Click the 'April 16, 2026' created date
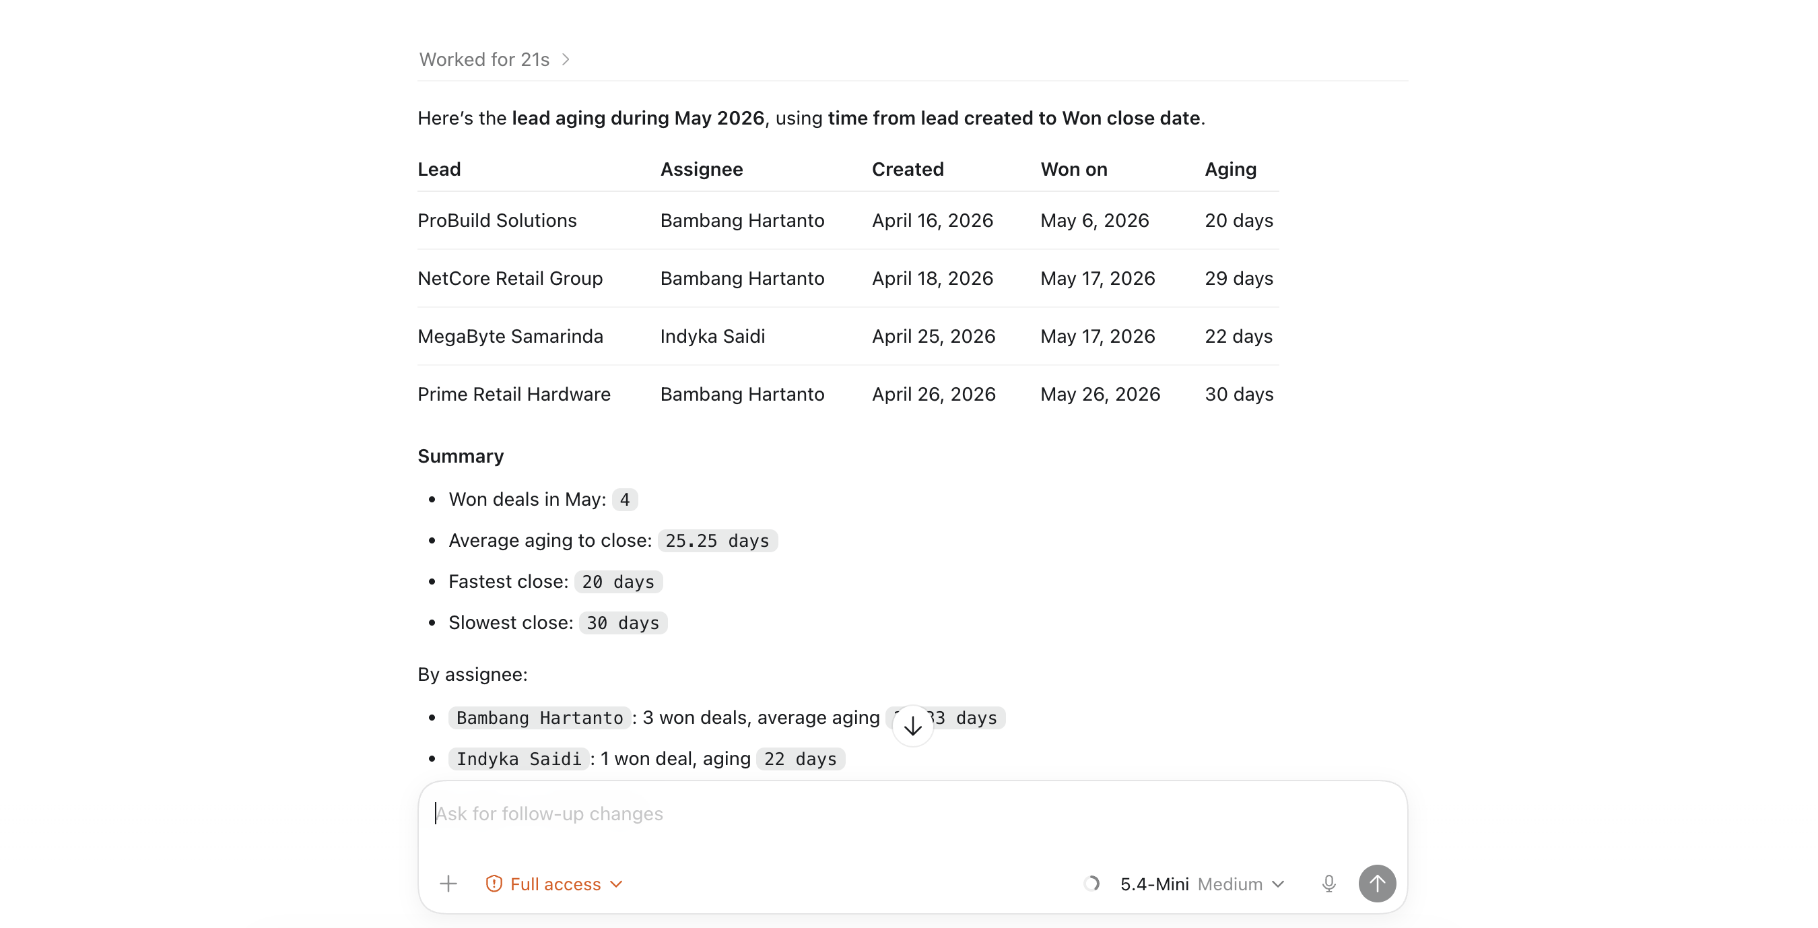1818x928 pixels. 933,220
